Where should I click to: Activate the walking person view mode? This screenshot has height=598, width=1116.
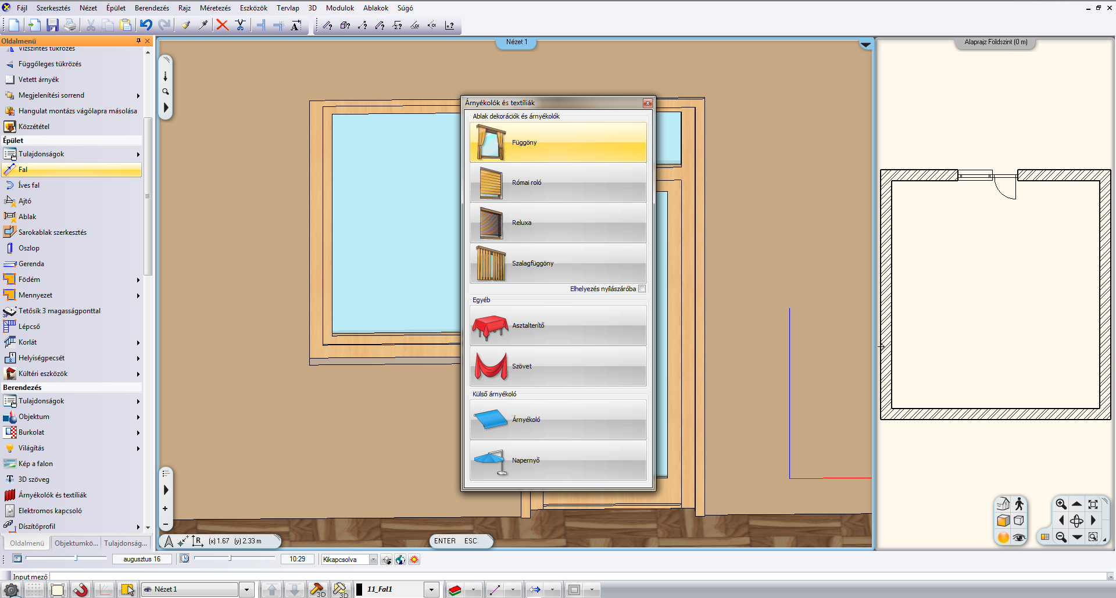click(1019, 504)
